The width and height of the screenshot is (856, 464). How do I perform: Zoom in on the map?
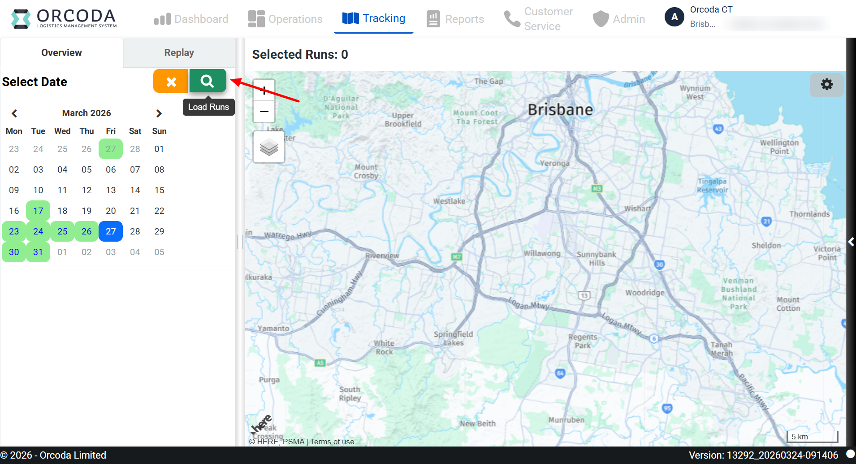(264, 91)
